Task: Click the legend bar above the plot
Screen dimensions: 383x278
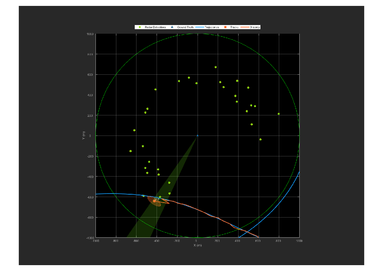Action: (x=197, y=27)
